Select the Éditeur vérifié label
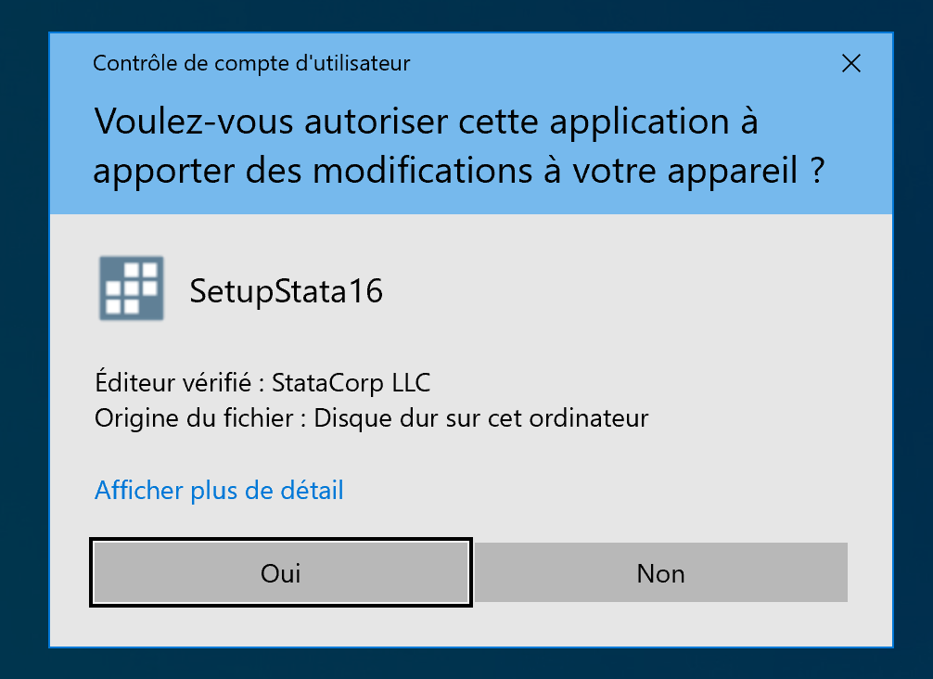Screen dimensions: 933x679 [x=174, y=381]
